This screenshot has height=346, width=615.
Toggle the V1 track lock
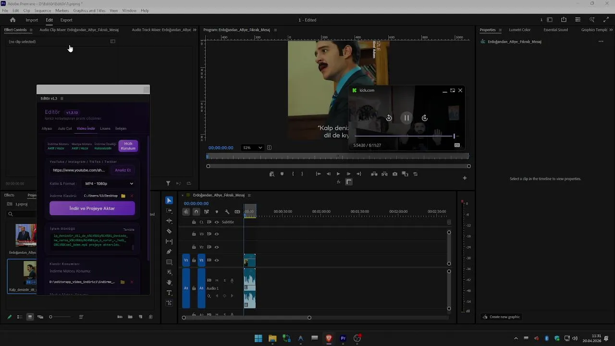point(194,260)
